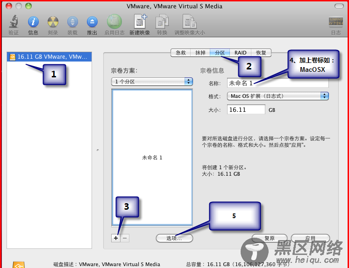Click the total capacity text (总容量 16.11 GB)
The image size is (349, 268).
point(238,264)
